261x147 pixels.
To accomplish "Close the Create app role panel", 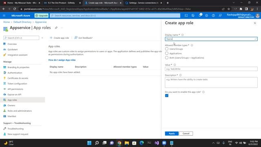I will click(x=255, y=23).
